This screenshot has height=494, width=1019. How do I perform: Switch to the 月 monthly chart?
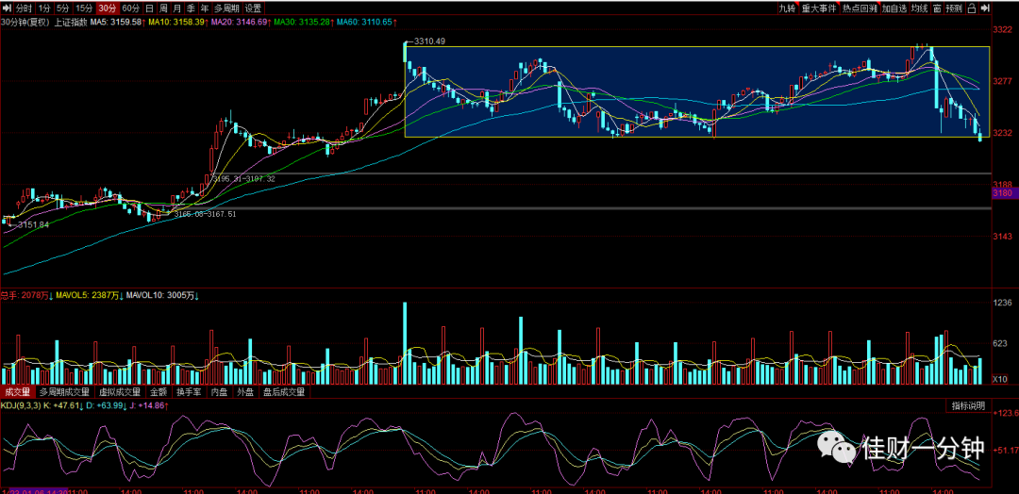point(176,8)
